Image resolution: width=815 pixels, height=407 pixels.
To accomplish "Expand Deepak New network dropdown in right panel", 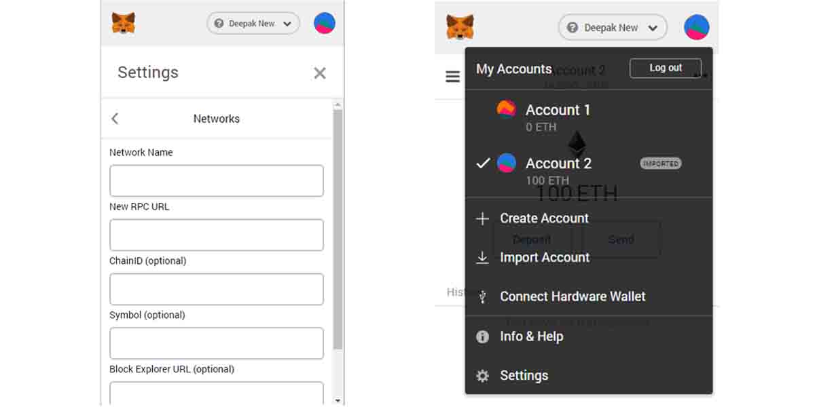I will tap(613, 28).
